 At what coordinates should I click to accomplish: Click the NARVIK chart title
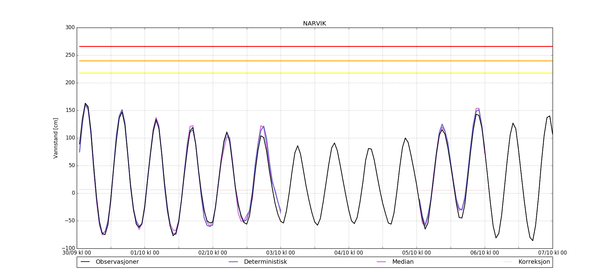click(x=314, y=24)
